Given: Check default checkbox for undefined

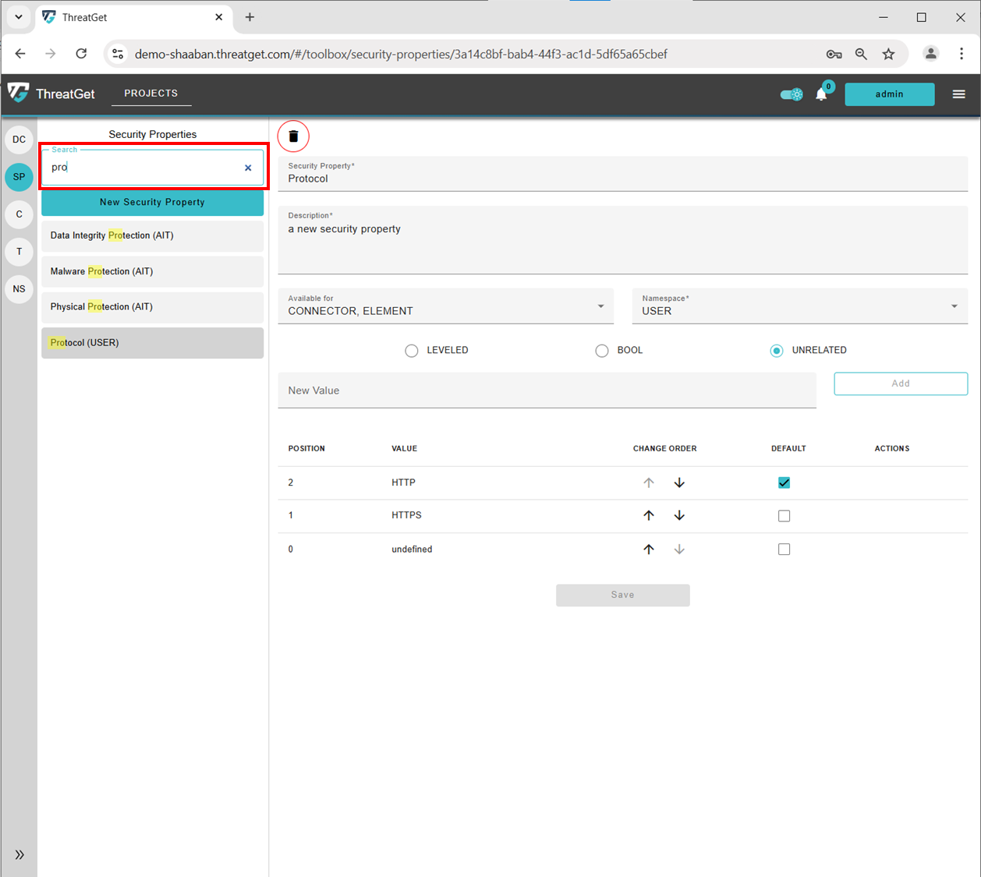Looking at the screenshot, I should tap(784, 550).
